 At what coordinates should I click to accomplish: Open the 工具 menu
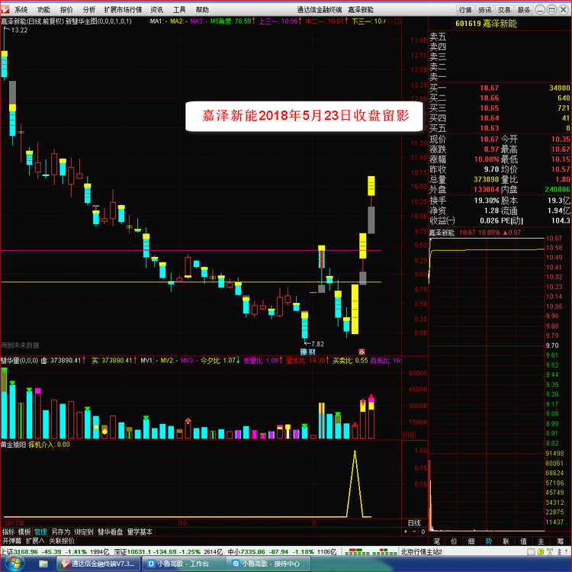179,10
